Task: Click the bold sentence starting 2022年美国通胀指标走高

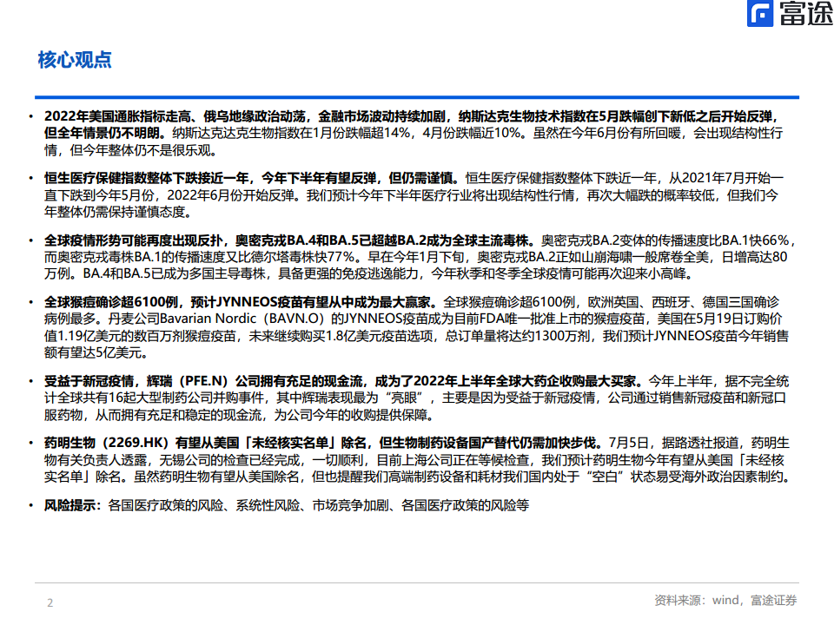Action: [x=412, y=124]
